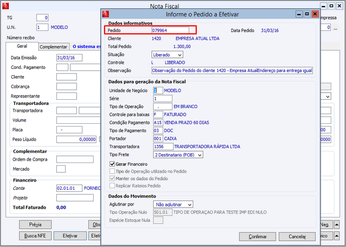Click the Placa field in Nota Fiscal
This screenshot has height=247, width=346.
click(69, 130)
